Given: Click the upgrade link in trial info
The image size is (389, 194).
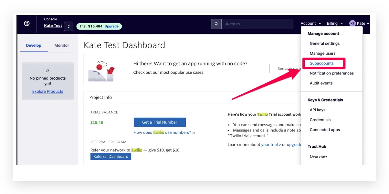Looking at the screenshot, I should click(294, 145).
